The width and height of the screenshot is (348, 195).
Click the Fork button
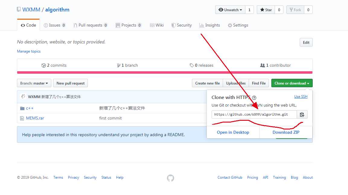pos(295,10)
